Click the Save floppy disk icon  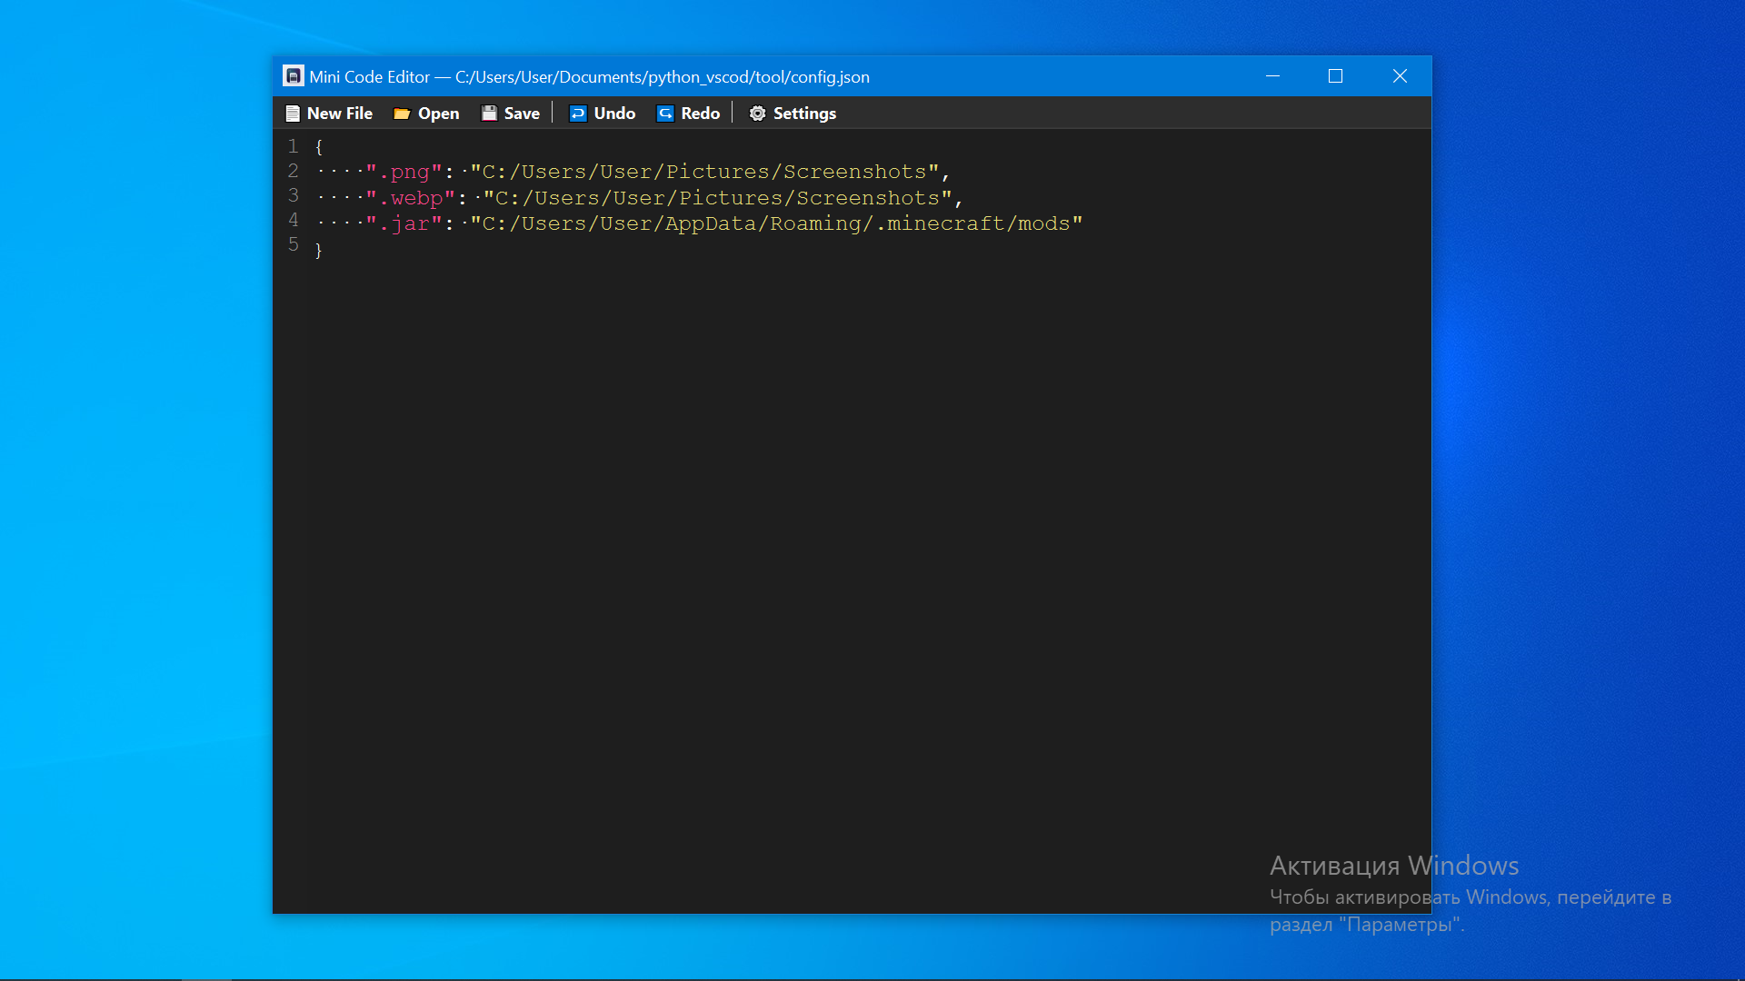489,114
